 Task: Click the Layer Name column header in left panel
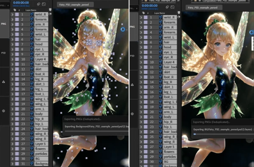31,10
